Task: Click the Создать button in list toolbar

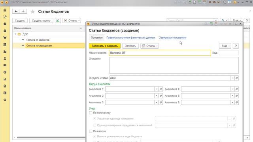Action: 20,21
